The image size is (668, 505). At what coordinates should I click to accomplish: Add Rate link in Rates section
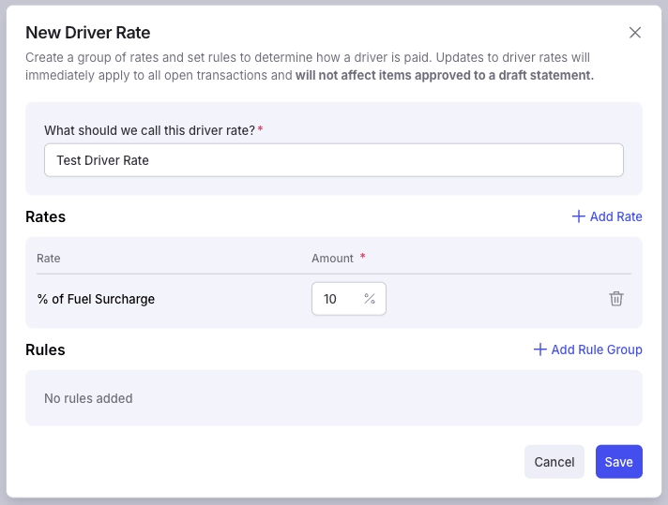[607, 216]
